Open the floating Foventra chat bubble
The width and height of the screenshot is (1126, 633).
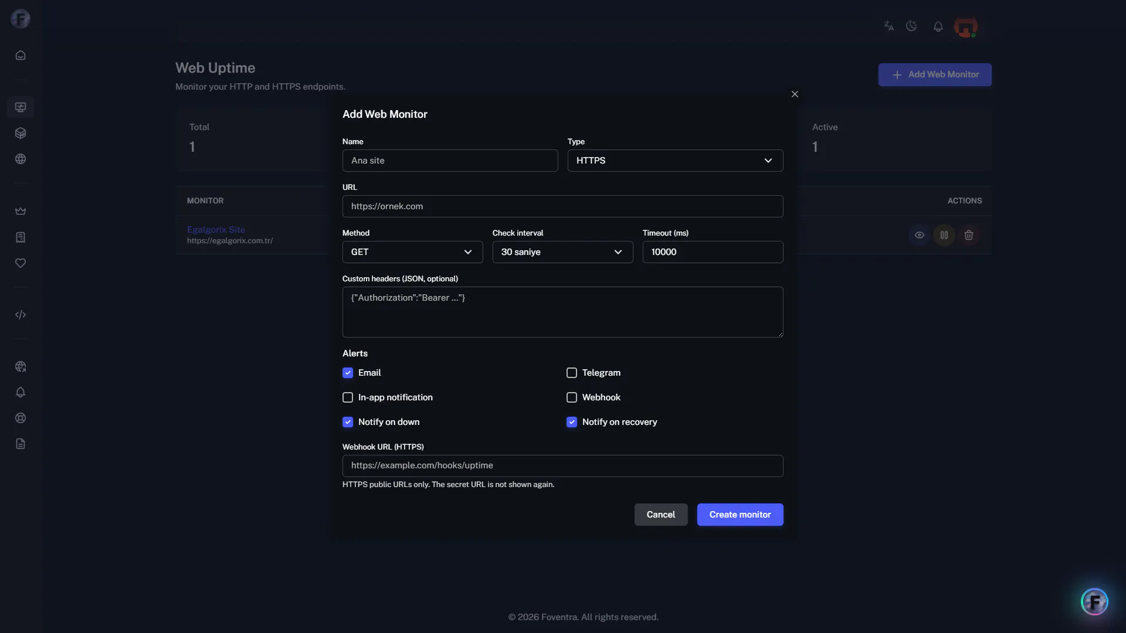pyautogui.click(x=1094, y=601)
